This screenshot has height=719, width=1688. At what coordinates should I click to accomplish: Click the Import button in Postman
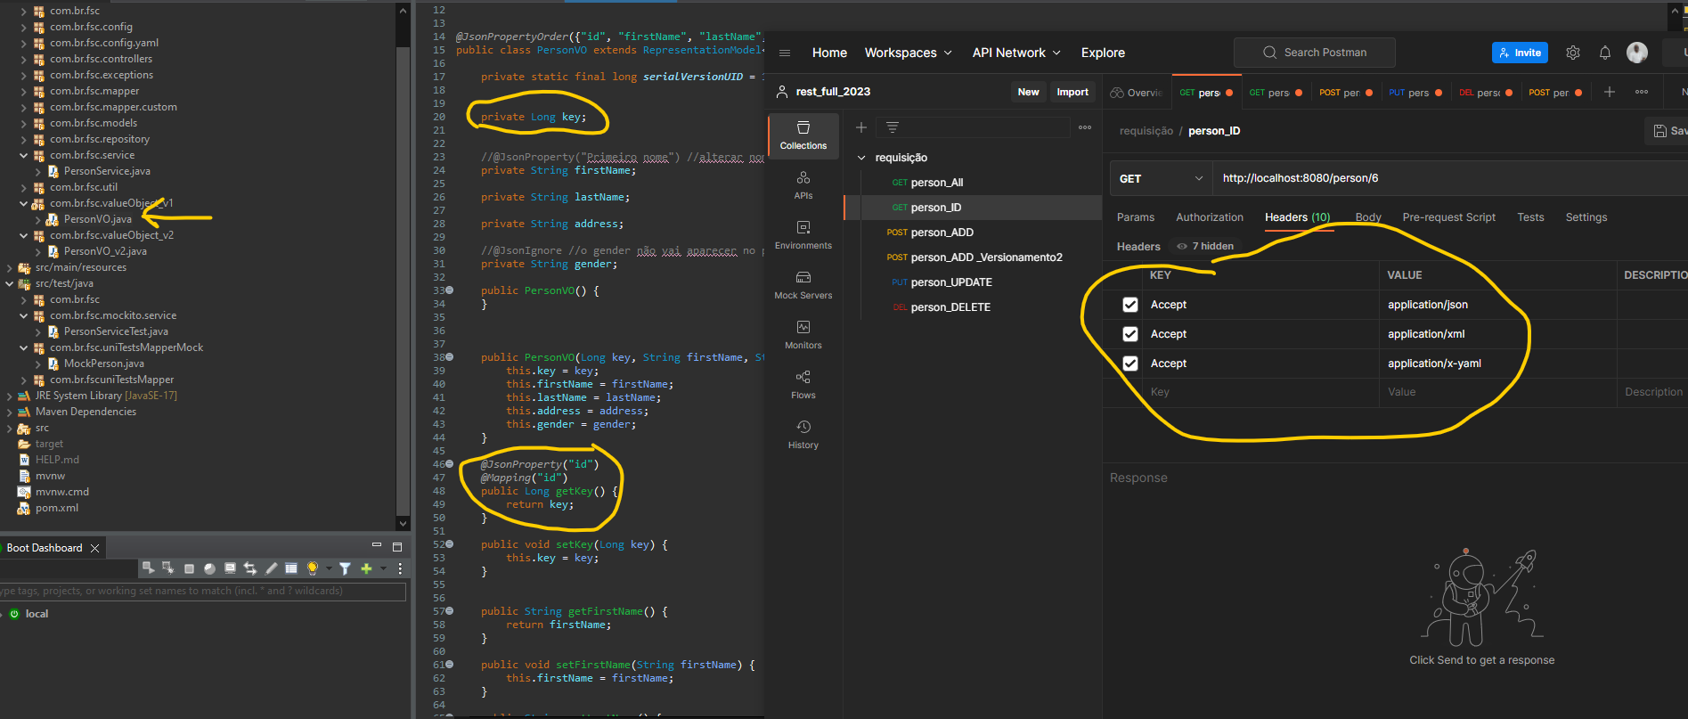tap(1072, 92)
